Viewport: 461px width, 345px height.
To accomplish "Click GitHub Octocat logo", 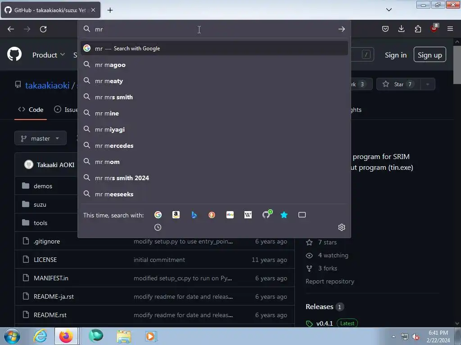I will tap(14, 54).
